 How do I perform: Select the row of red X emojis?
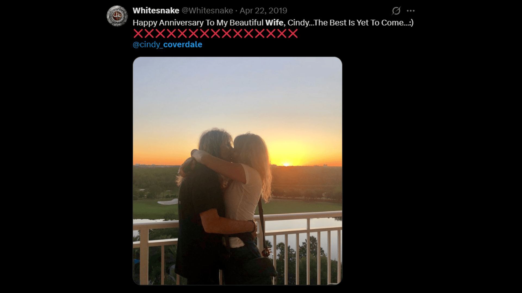point(215,34)
